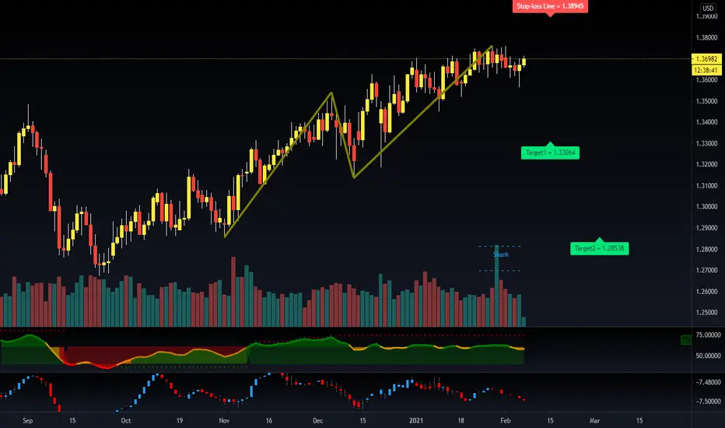Click the small green indicator value tag
Screen dimensions: 725x428
pos(686,340)
